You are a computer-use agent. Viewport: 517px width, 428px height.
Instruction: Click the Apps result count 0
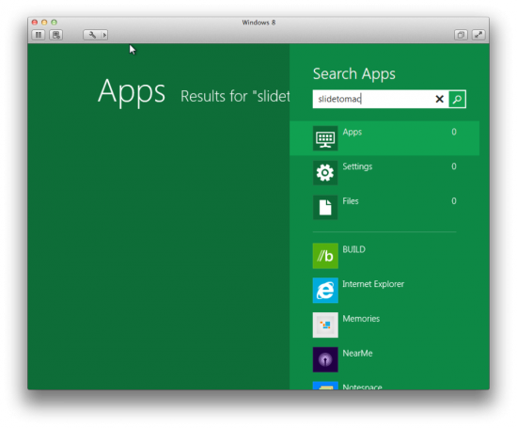pos(454,132)
